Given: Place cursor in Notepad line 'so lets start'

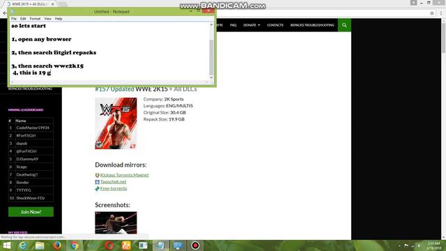Looking at the screenshot, I should point(29,26).
